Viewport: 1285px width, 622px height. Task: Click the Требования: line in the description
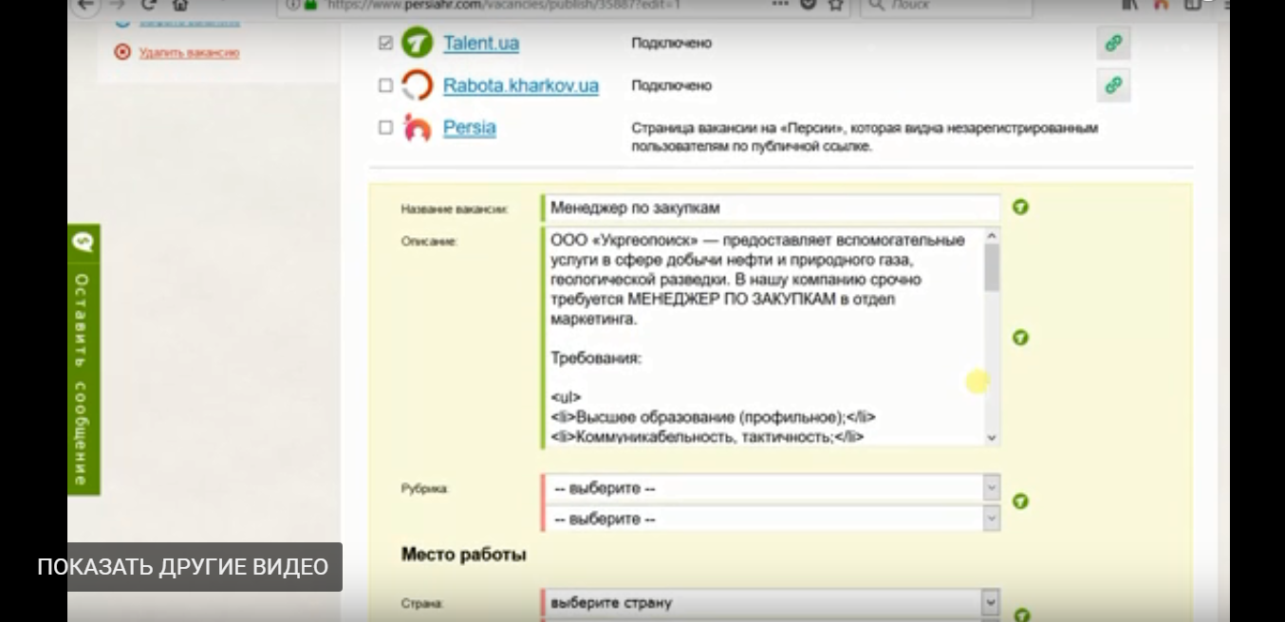[x=596, y=359]
